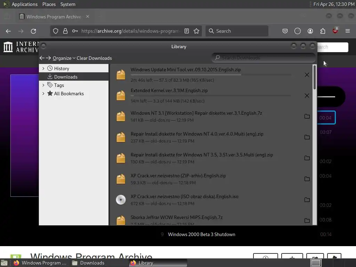Open the System menu
The image size is (356, 267).
68,4
